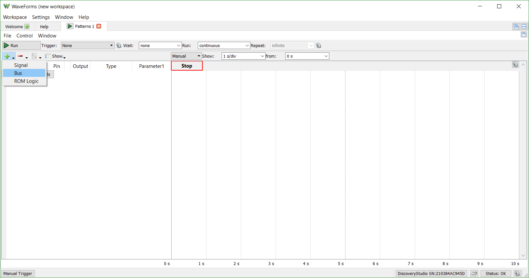The image size is (529, 278).
Task: Click the scroll down arrow of waveform view
Action: (523, 255)
